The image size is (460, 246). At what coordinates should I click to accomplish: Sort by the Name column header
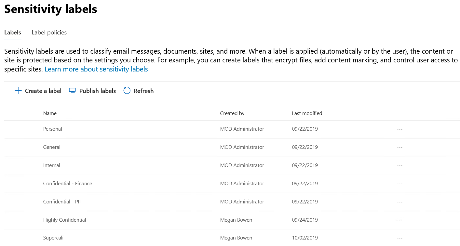coord(50,113)
